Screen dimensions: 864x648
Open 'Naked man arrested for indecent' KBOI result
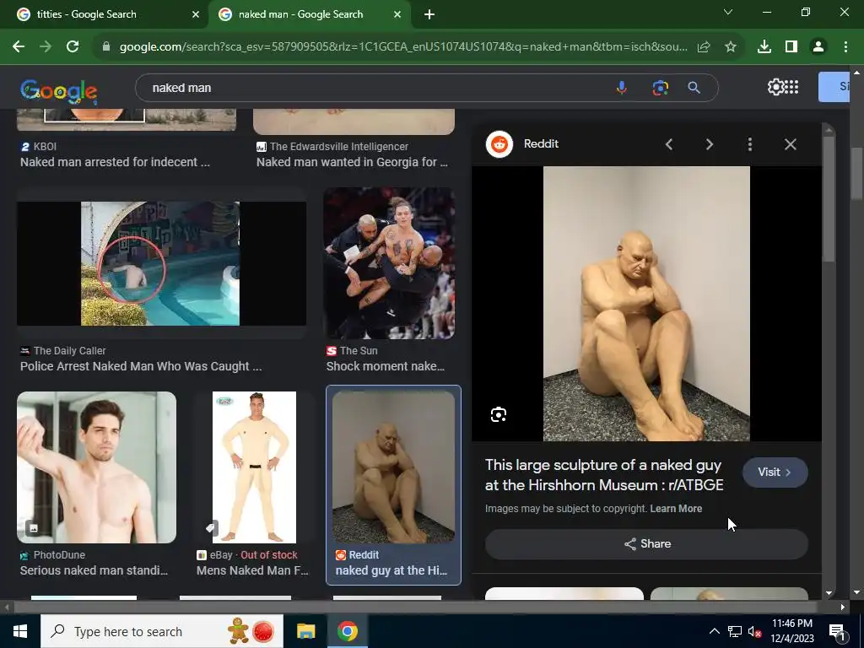(115, 162)
